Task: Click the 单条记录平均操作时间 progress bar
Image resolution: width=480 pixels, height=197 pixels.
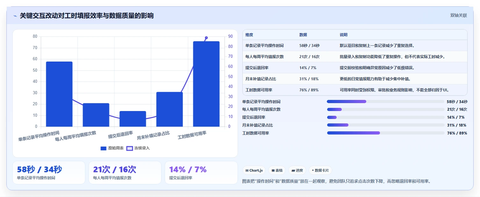Action: point(385,102)
